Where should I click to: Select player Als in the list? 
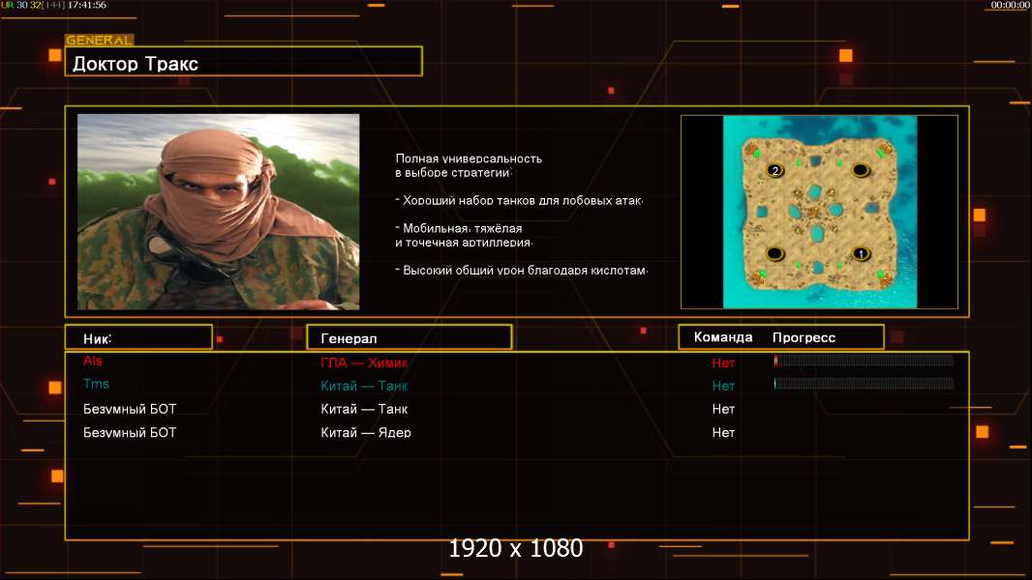(93, 361)
